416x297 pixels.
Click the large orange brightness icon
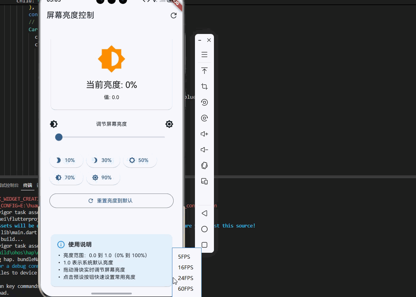pos(112,59)
